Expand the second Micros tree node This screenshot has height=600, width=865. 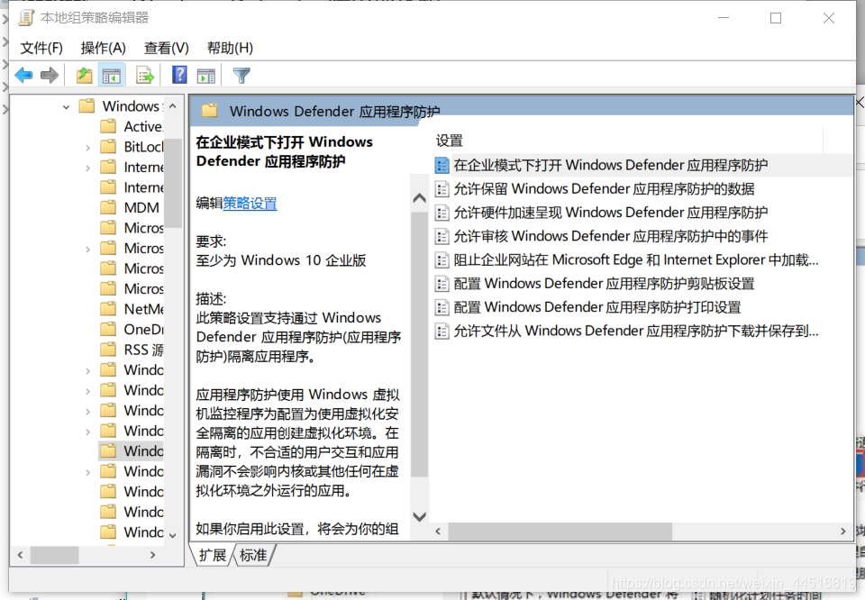pyautogui.click(x=87, y=249)
